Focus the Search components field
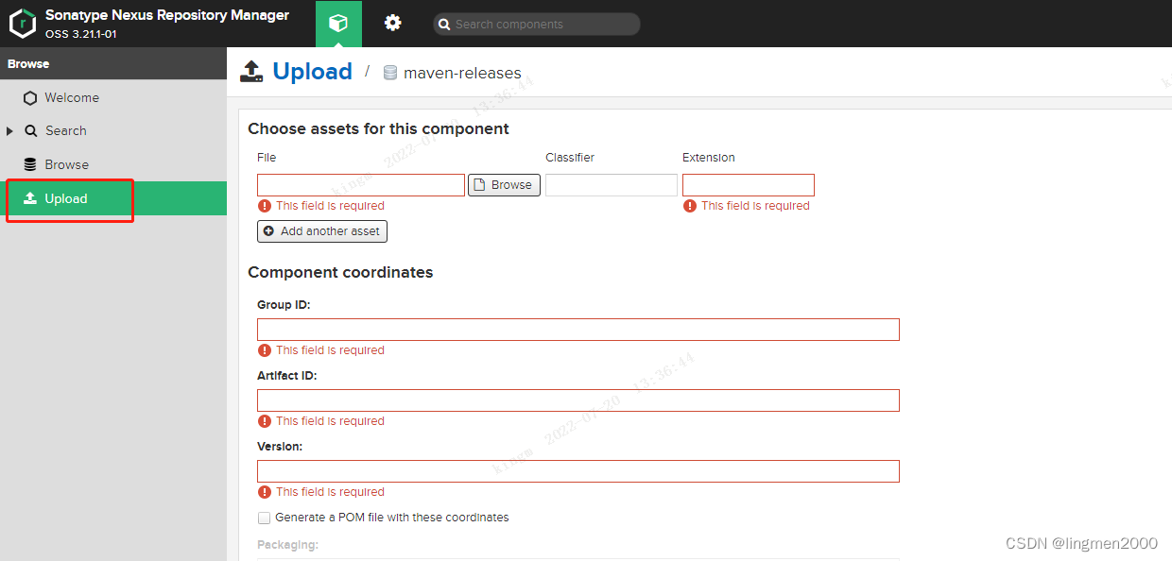The width and height of the screenshot is (1172, 561). [536, 25]
